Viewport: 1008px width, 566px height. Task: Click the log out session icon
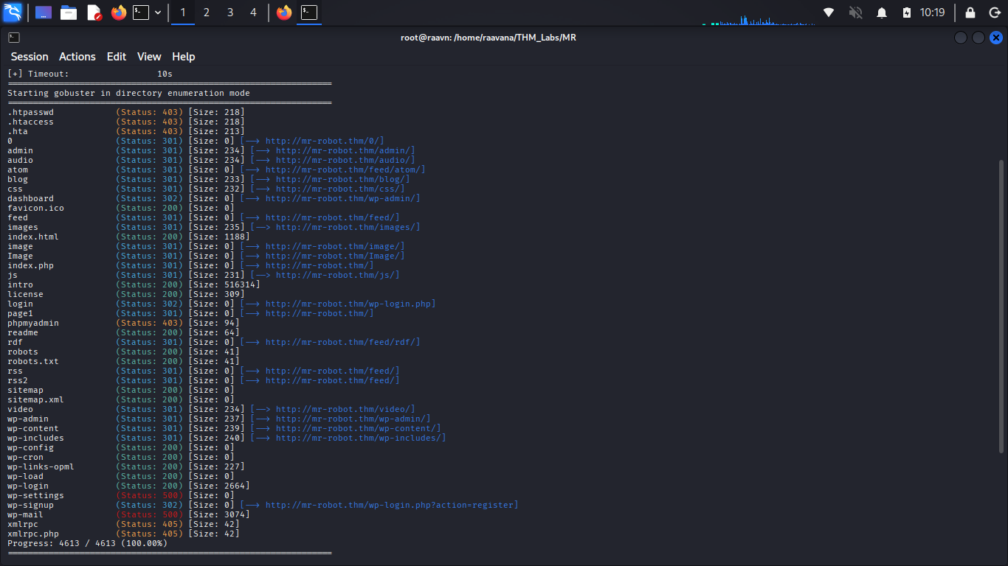994,13
